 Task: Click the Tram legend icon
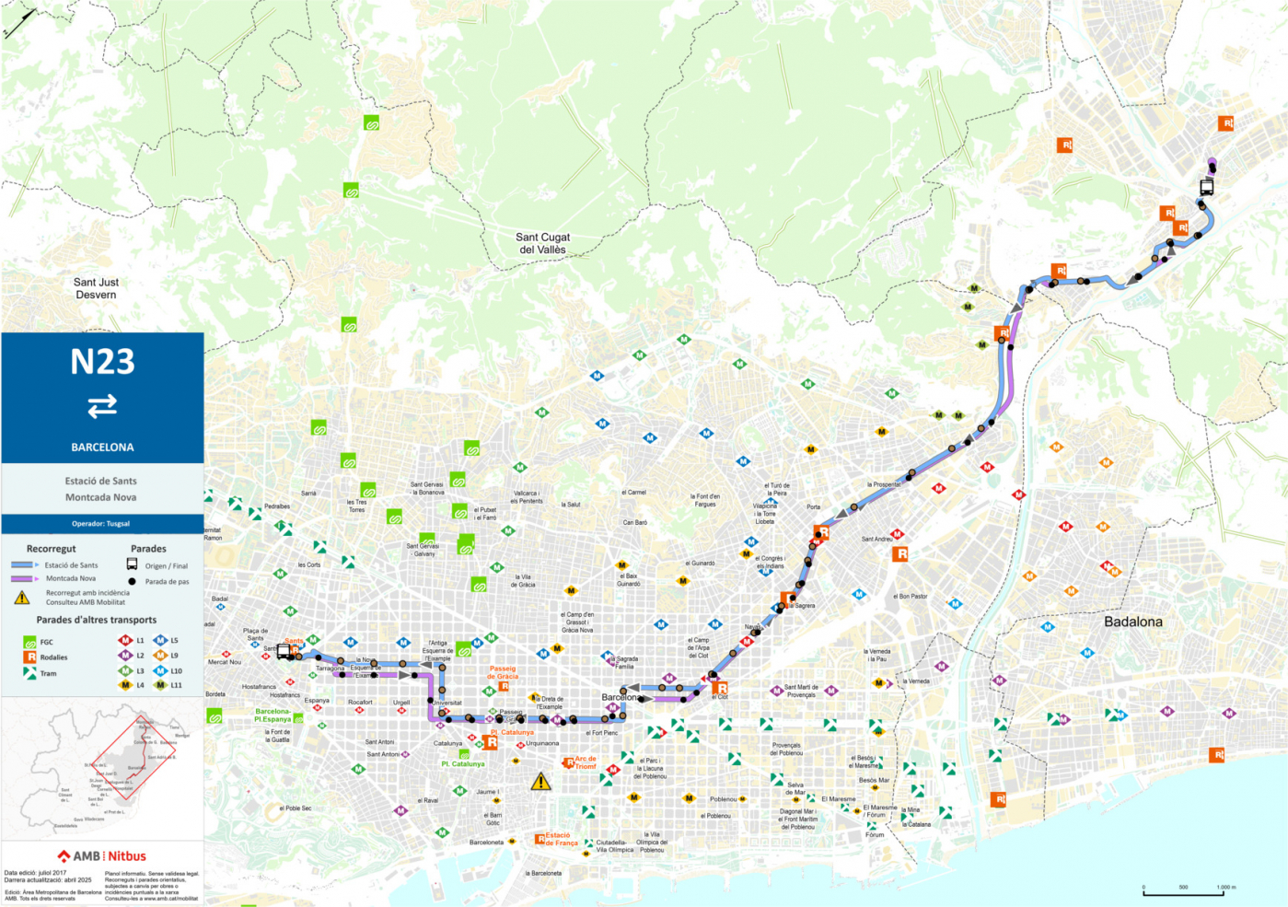29,673
